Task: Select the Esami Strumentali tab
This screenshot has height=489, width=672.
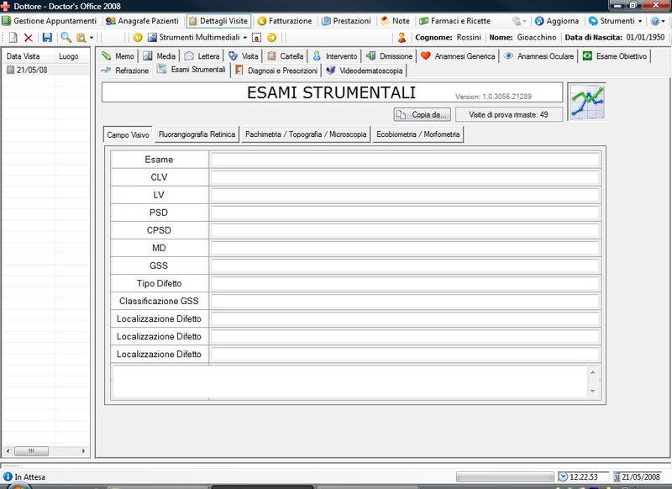Action: click(x=192, y=70)
